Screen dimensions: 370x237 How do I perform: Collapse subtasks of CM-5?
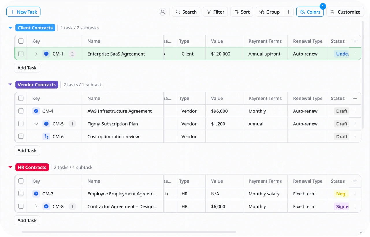coord(36,124)
